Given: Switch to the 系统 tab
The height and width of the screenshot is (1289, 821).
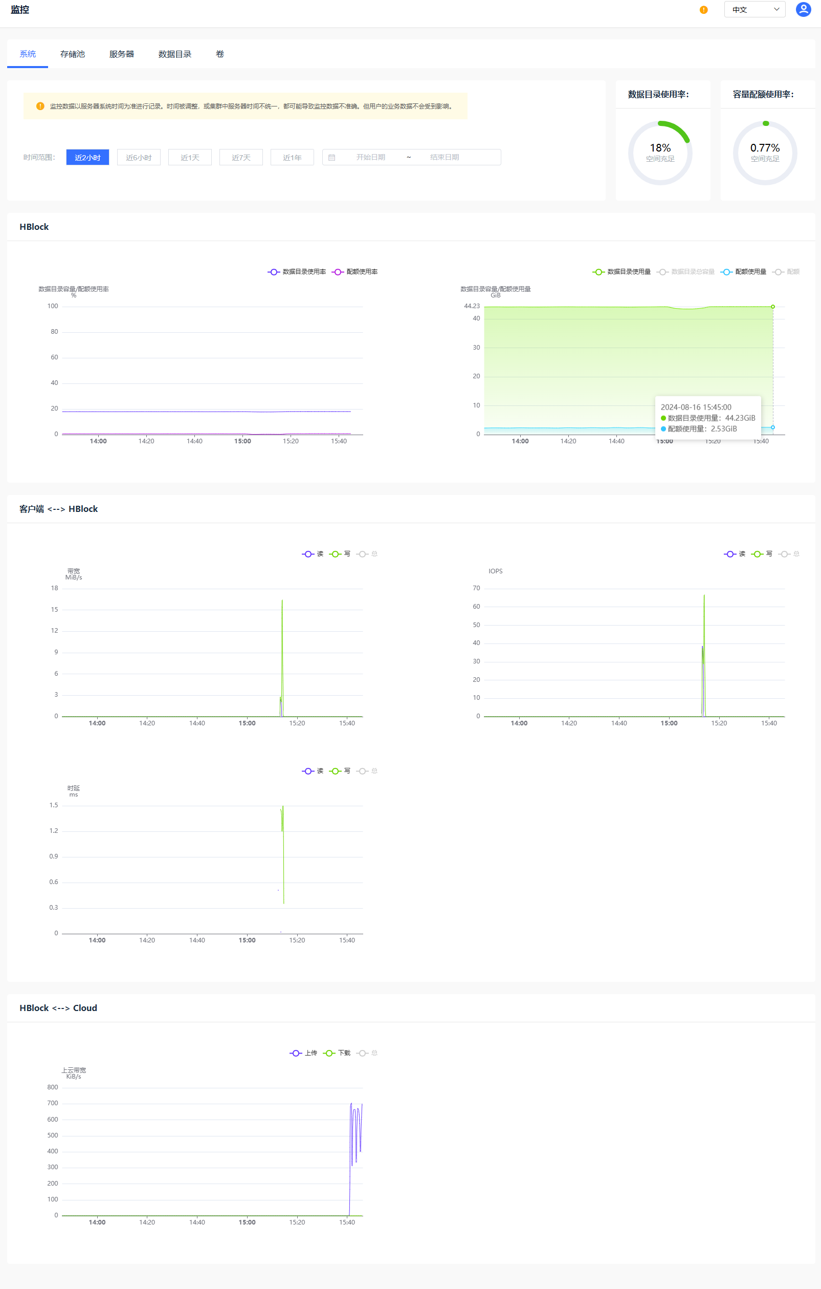Looking at the screenshot, I should (27, 54).
